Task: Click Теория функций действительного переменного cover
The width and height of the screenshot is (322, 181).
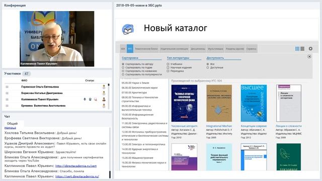Action: 219,157
